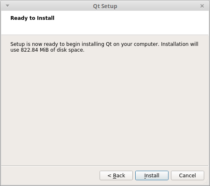The height and width of the screenshot is (186, 210).
Task: Return to the previous setup page
Action: pyautogui.click(x=116, y=175)
